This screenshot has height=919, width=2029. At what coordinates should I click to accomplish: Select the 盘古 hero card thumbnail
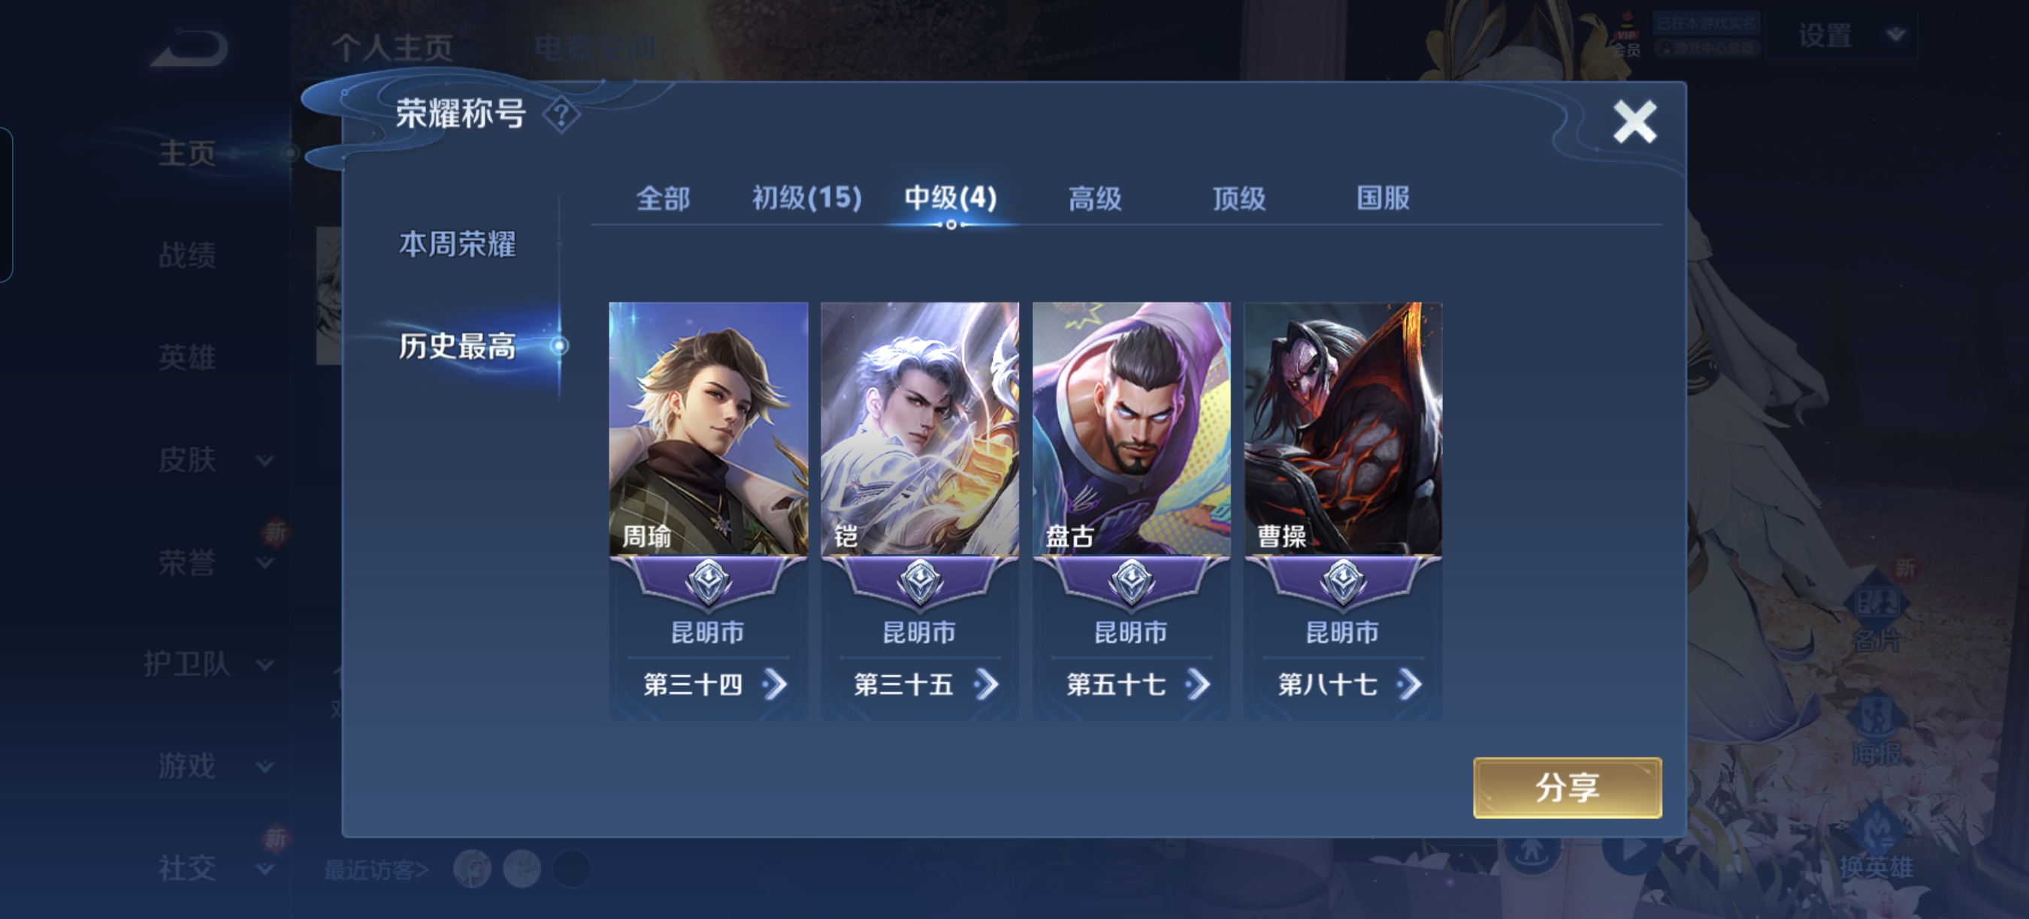(1131, 429)
